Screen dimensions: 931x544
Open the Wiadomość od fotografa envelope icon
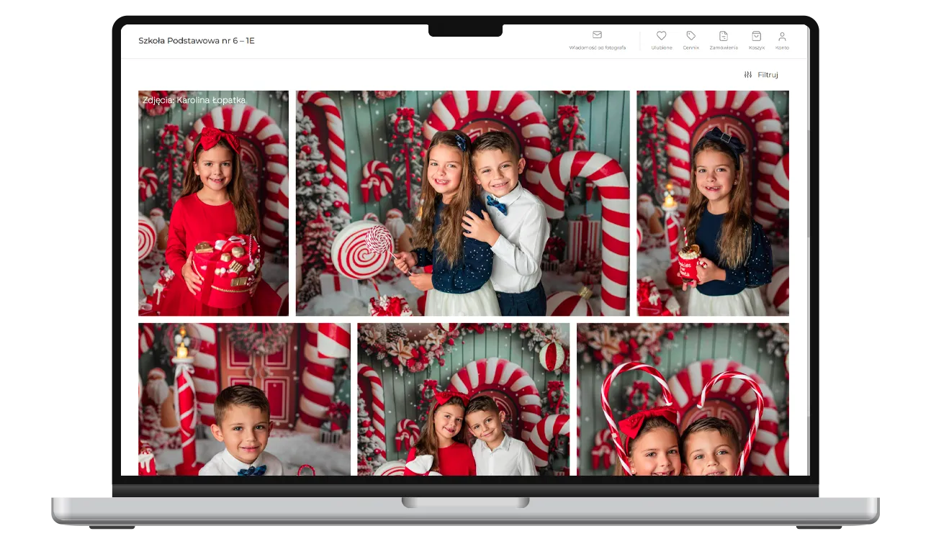[597, 35]
